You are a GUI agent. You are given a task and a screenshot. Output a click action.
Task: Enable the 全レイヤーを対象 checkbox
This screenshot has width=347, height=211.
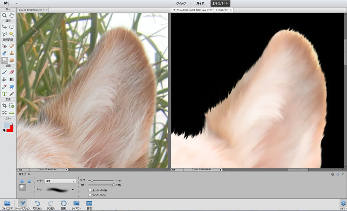[x=90, y=190]
